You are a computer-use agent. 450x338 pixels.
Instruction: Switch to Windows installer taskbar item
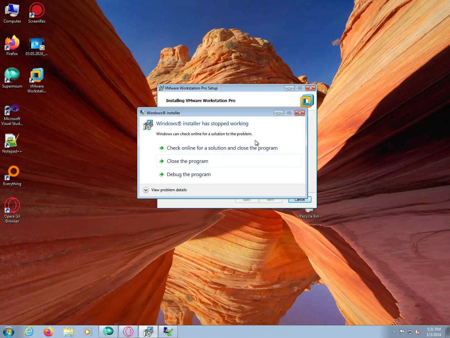[x=148, y=332]
